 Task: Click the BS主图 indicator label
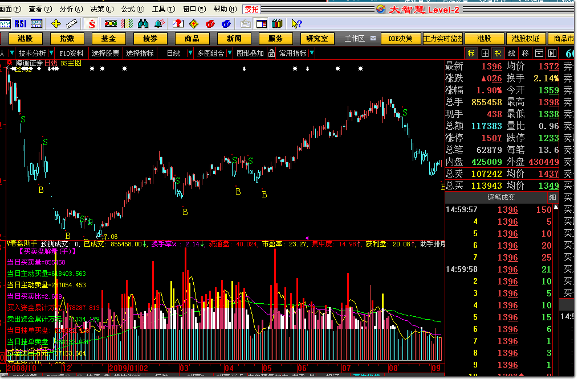[x=71, y=63]
